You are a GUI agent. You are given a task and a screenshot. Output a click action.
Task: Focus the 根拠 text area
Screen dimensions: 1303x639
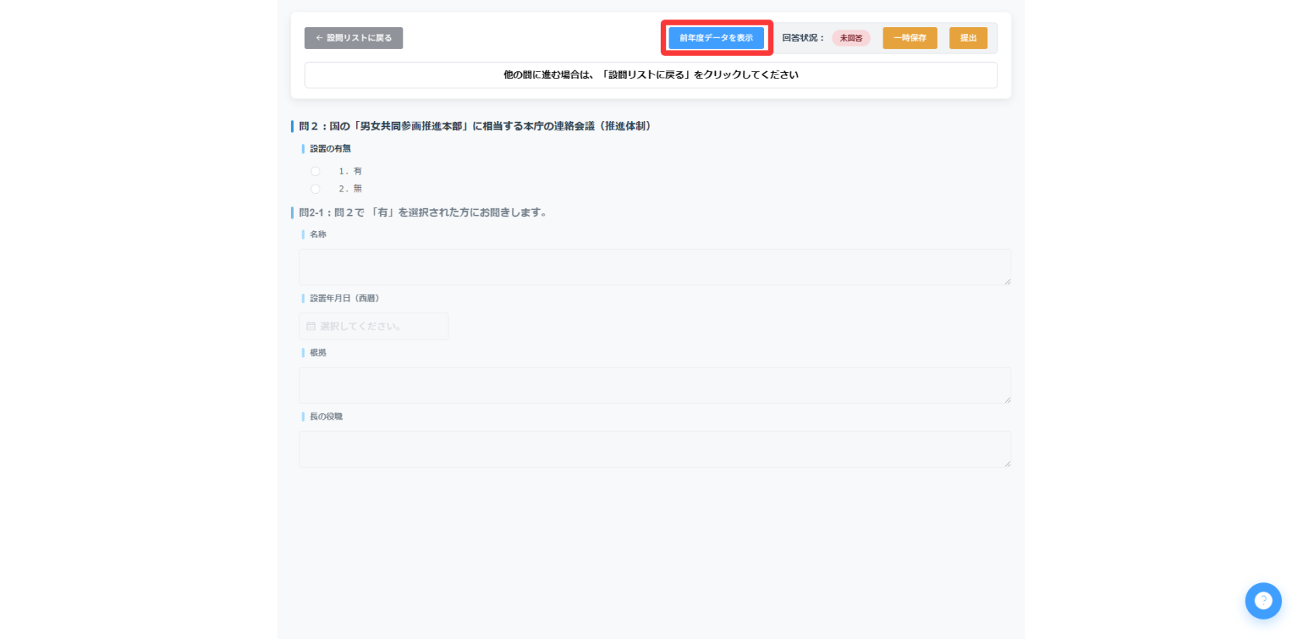pos(655,385)
